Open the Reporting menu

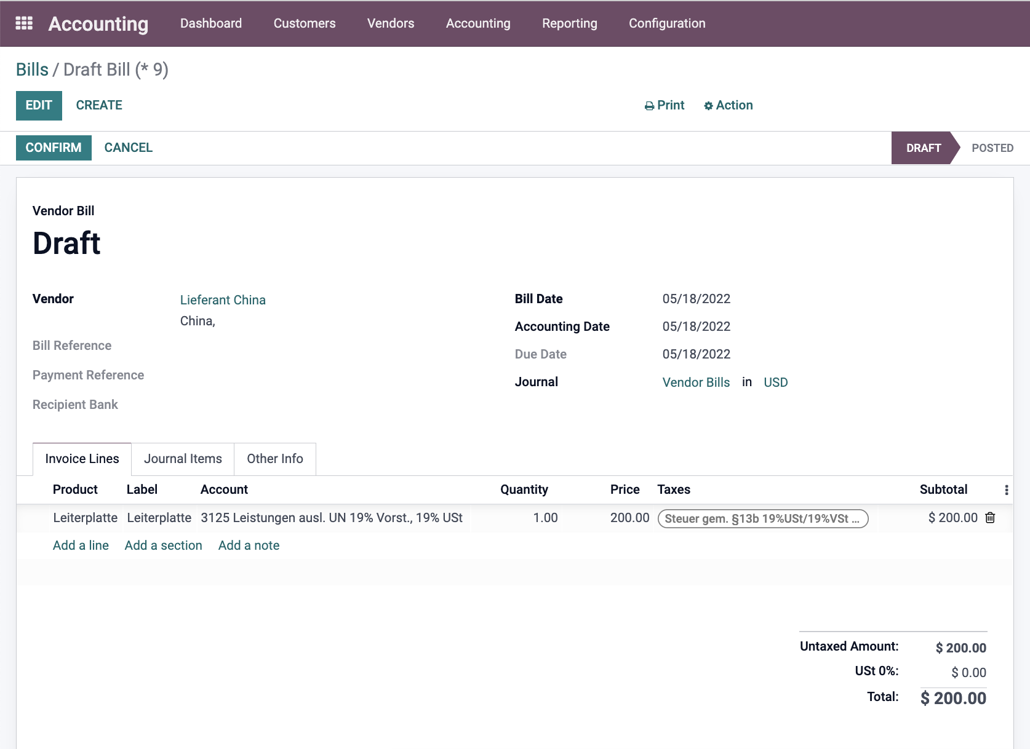[570, 23]
